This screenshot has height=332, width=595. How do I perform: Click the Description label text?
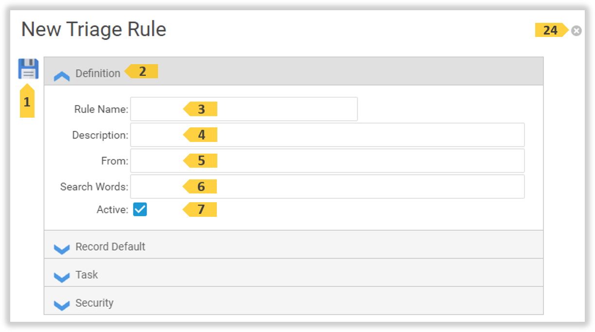(100, 135)
